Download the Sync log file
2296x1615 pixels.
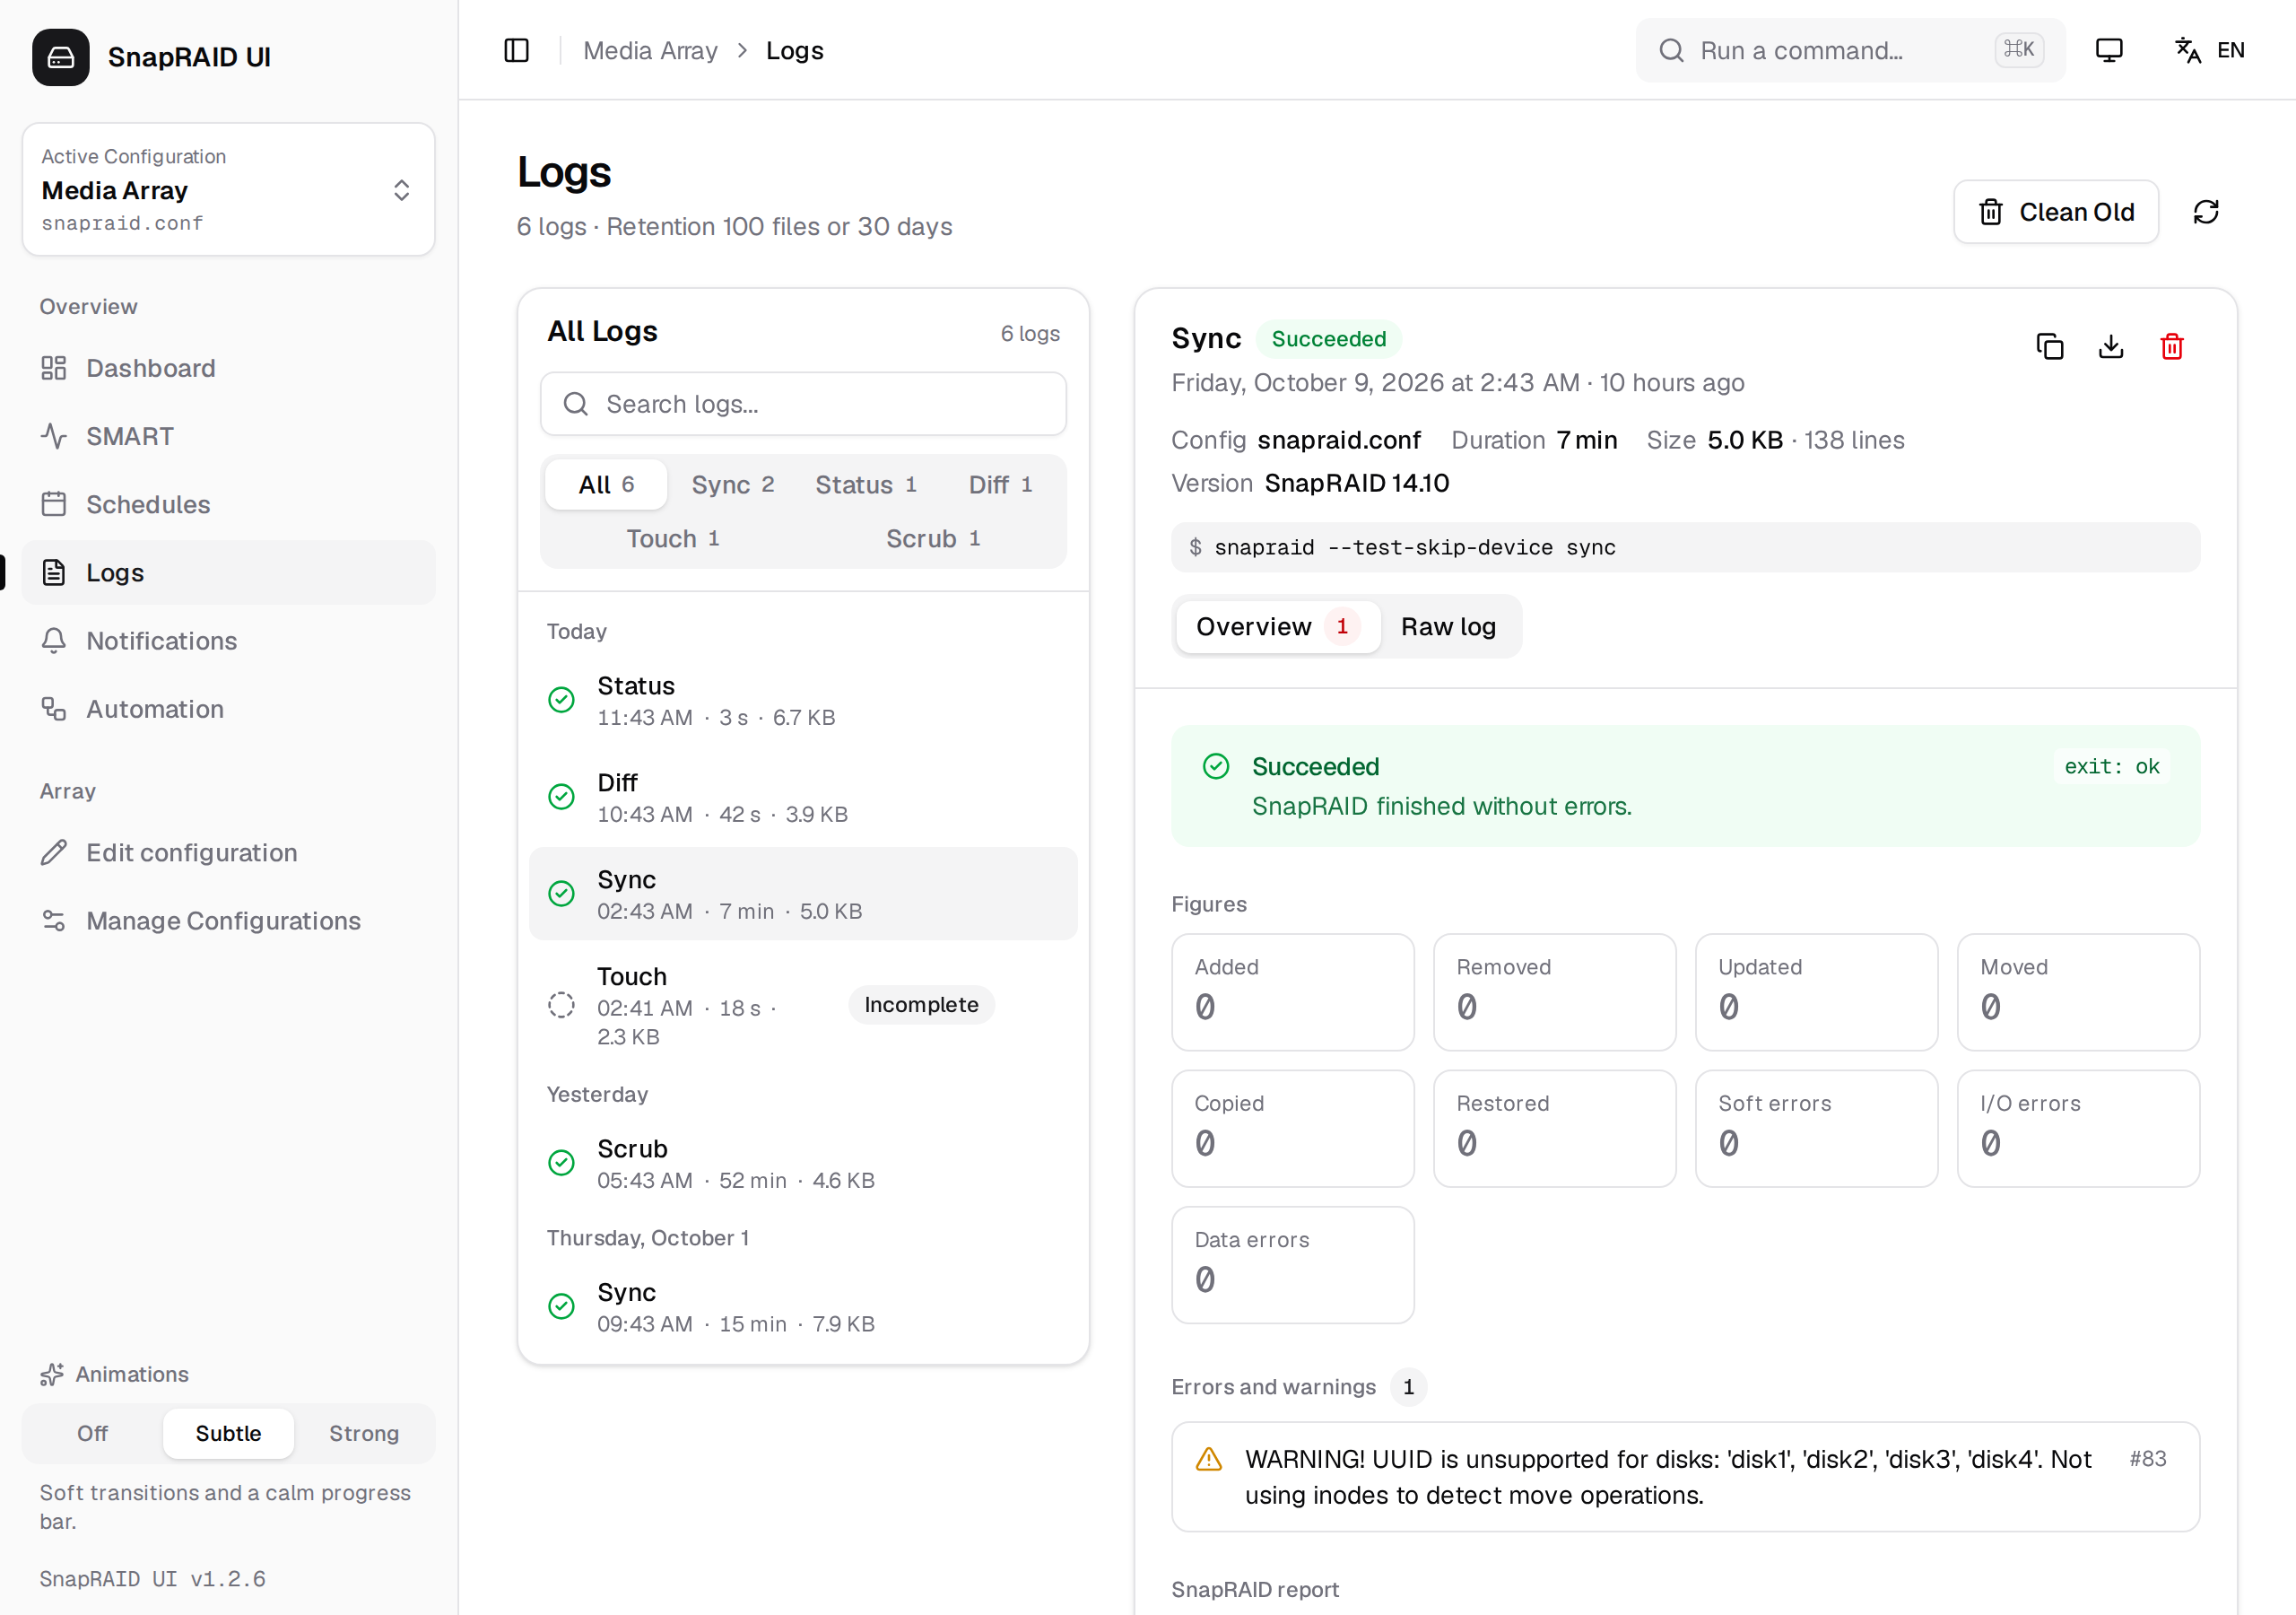2111,346
